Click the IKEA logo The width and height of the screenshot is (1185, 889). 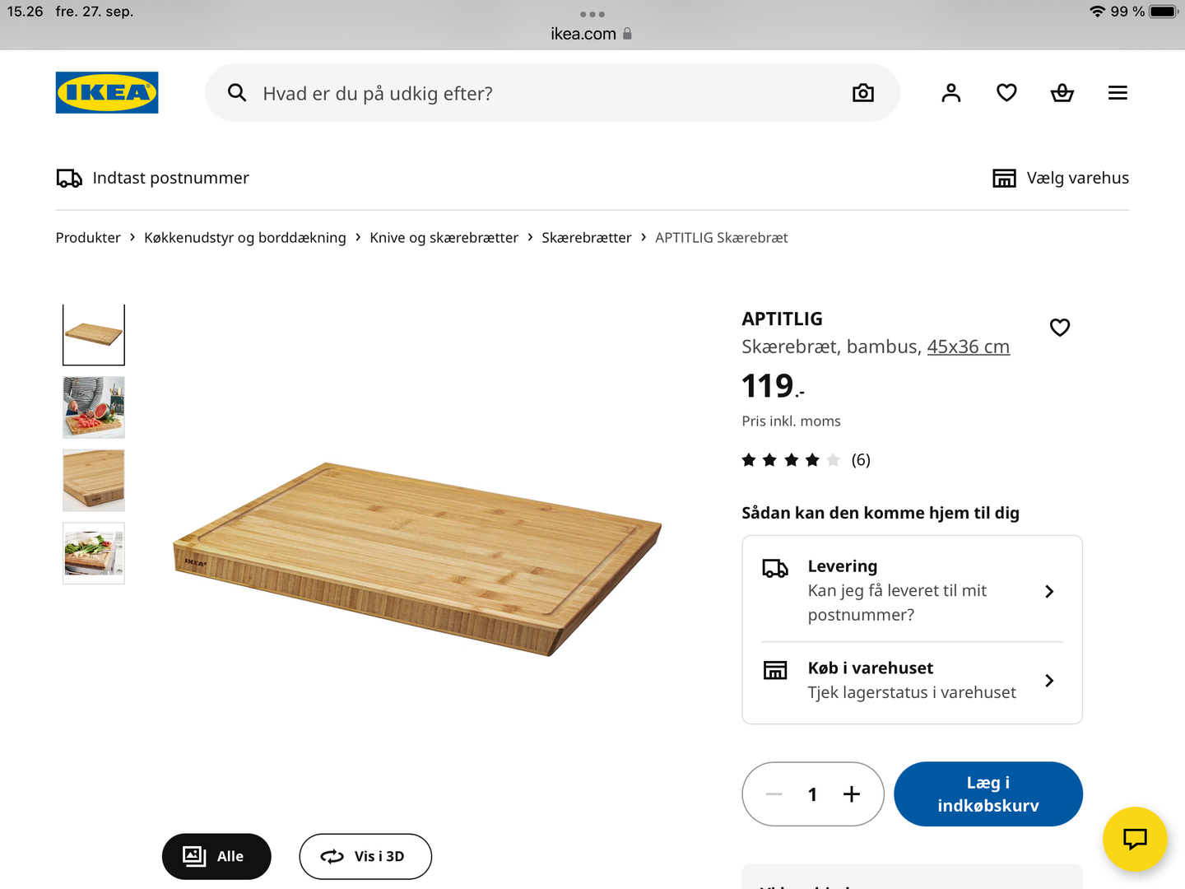[x=107, y=93]
